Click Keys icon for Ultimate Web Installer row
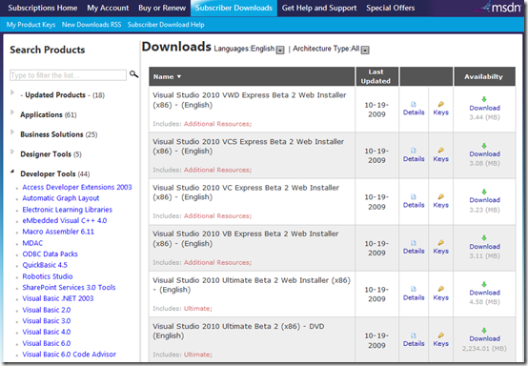The height and width of the screenshot is (366, 528). click(x=440, y=289)
